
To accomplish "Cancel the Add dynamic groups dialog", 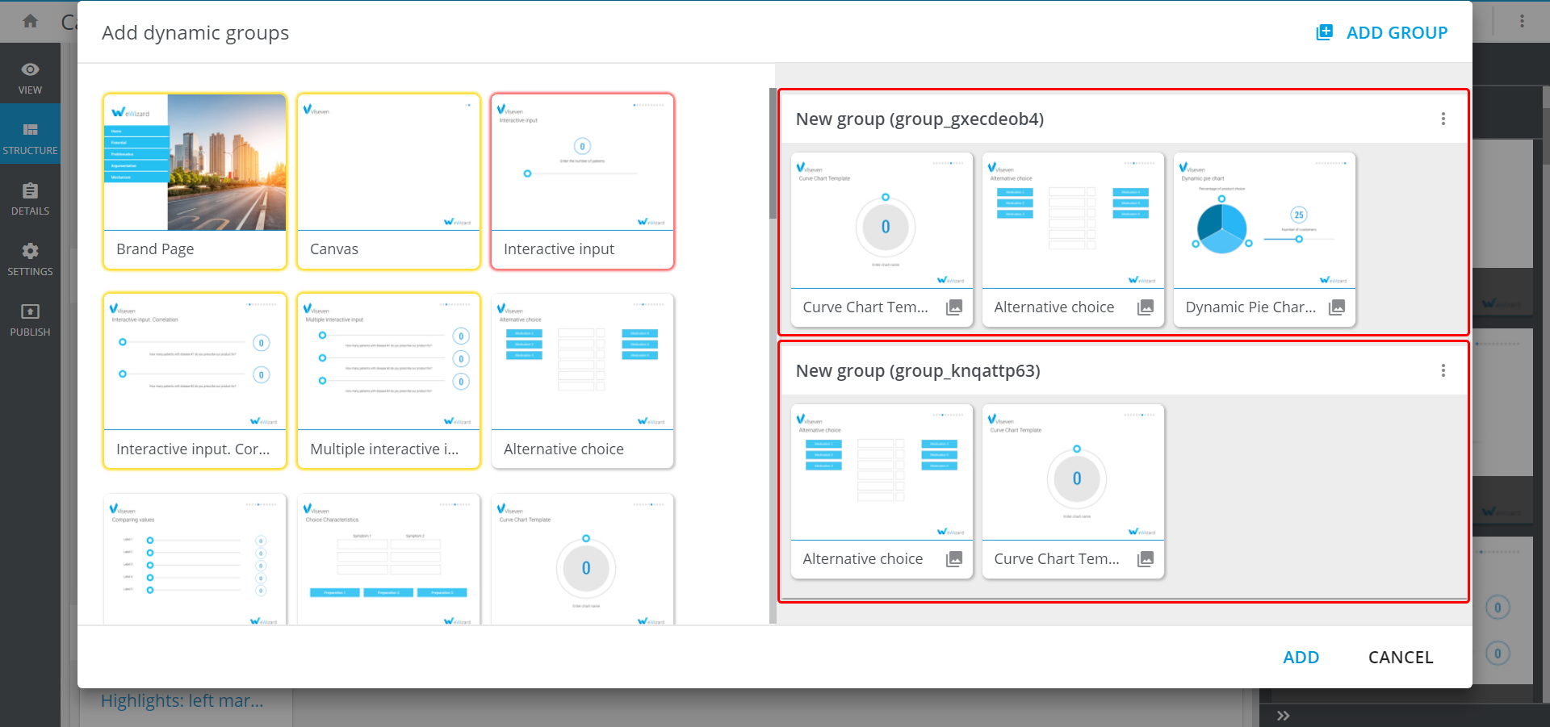I will point(1400,658).
